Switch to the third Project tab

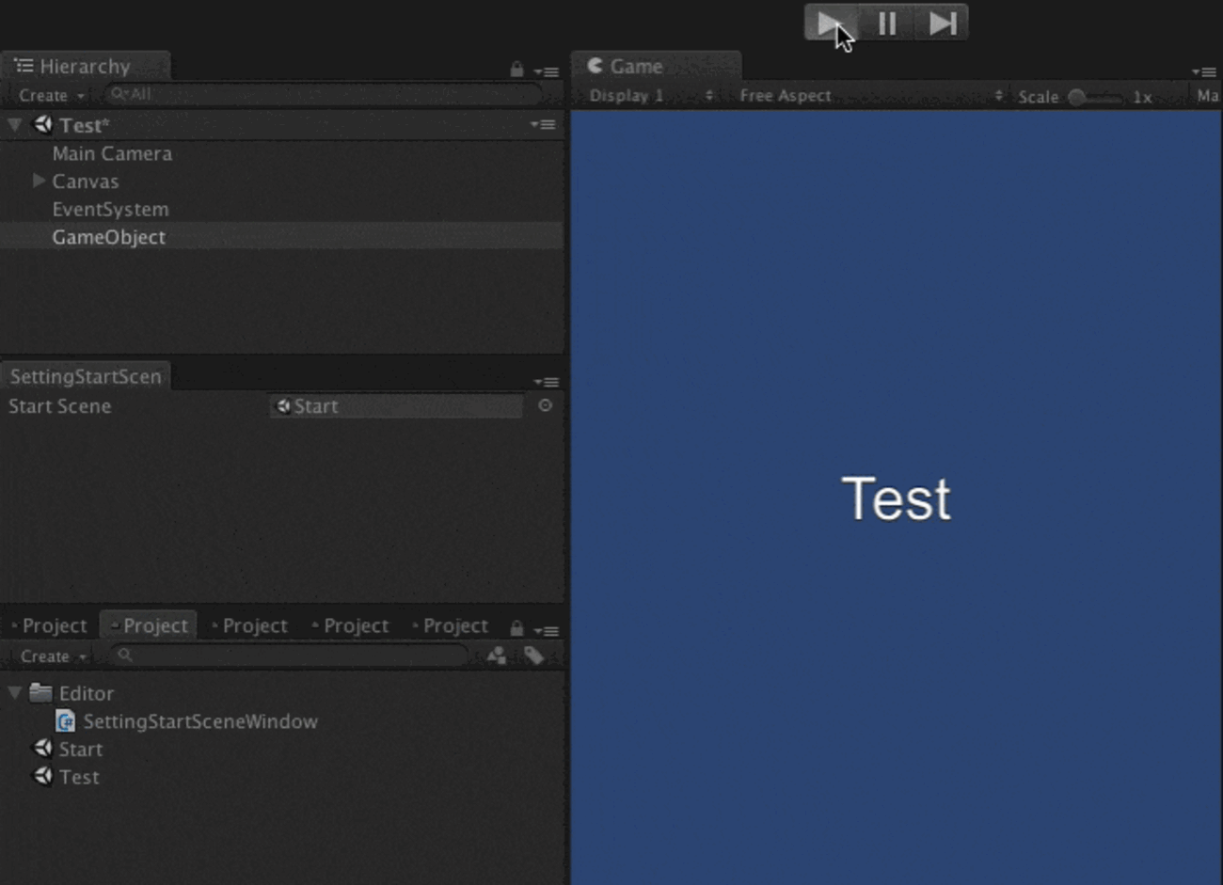pos(249,625)
